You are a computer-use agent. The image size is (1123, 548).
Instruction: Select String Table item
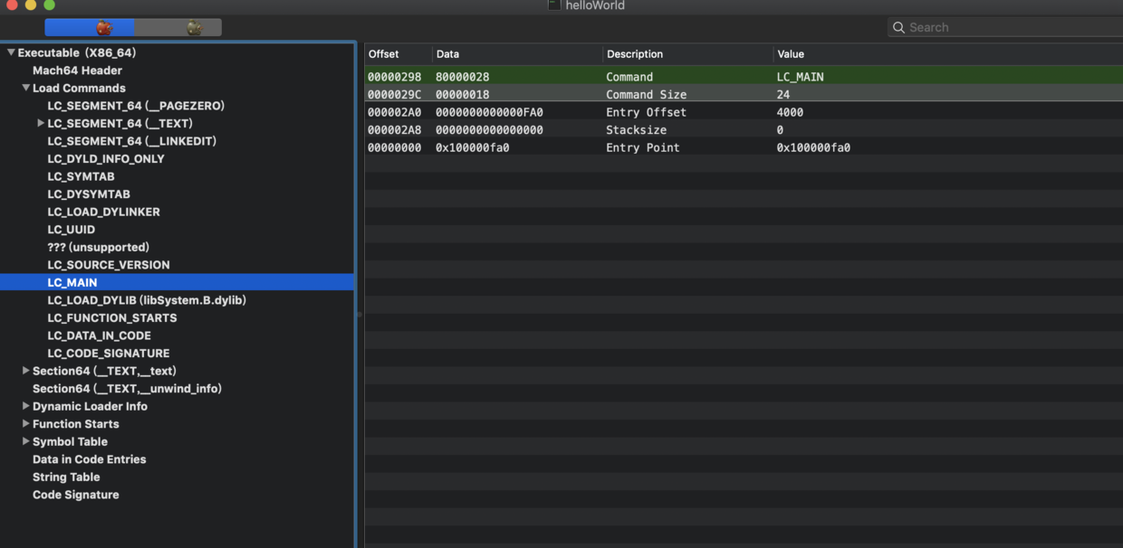[x=66, y=477]
